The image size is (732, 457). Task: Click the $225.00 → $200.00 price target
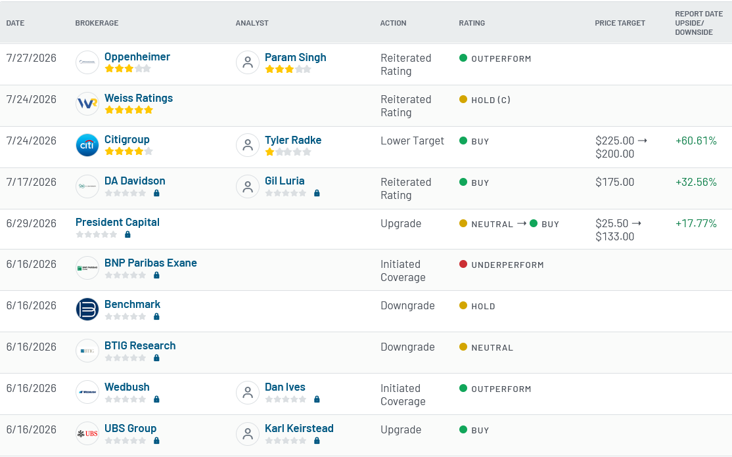pyautogui.click(x=622, y=147)
